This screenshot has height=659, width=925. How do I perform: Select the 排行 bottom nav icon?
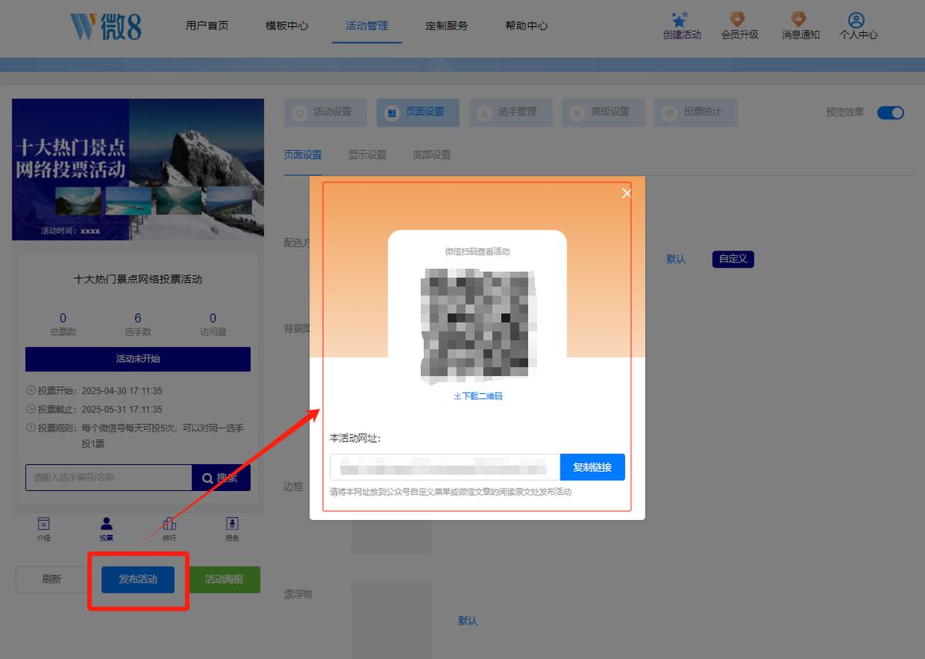(x=170, y=530)
